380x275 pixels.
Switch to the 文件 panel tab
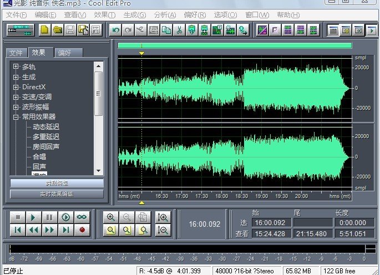click(16, 53)
